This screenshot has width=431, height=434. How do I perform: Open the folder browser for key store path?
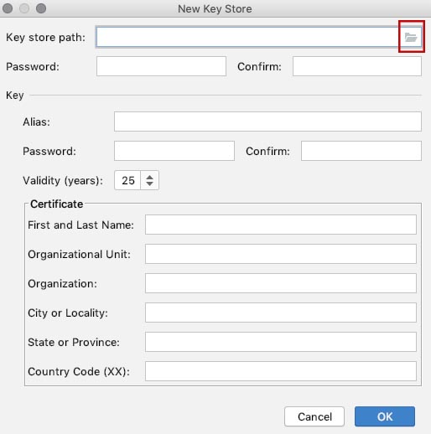411,37
